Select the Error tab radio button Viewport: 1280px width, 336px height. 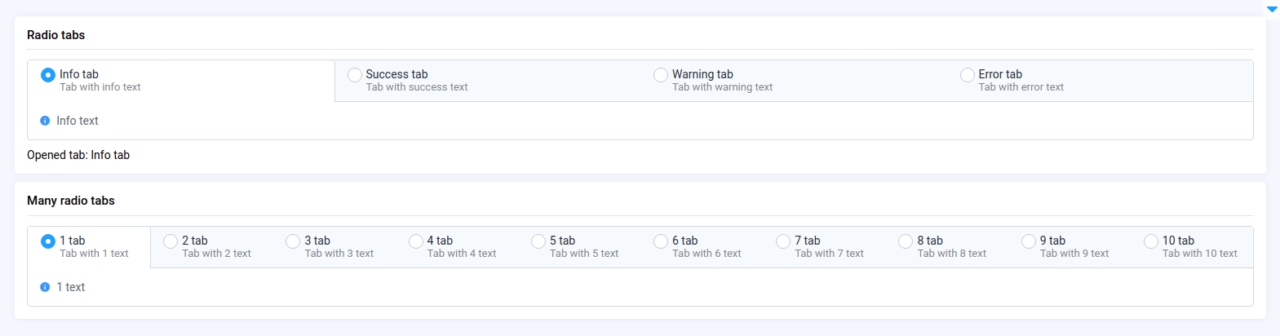[968, 75]
